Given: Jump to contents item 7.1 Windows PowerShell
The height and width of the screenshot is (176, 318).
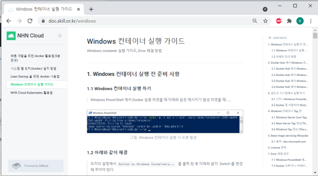Looking at the screenshot, I should point(289,160).
